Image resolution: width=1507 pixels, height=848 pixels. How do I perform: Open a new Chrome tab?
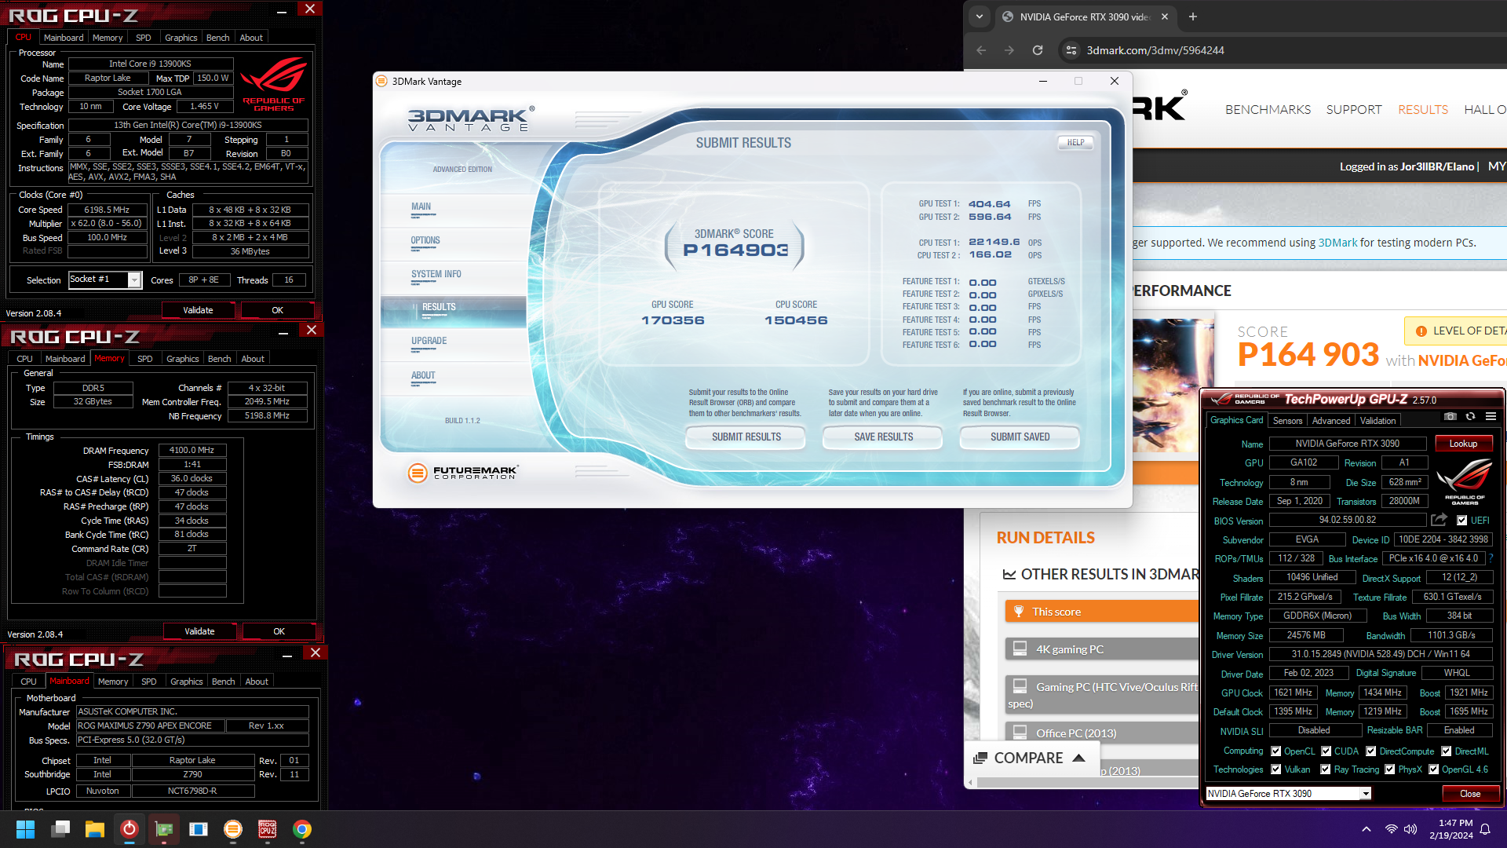point(1193,16)
